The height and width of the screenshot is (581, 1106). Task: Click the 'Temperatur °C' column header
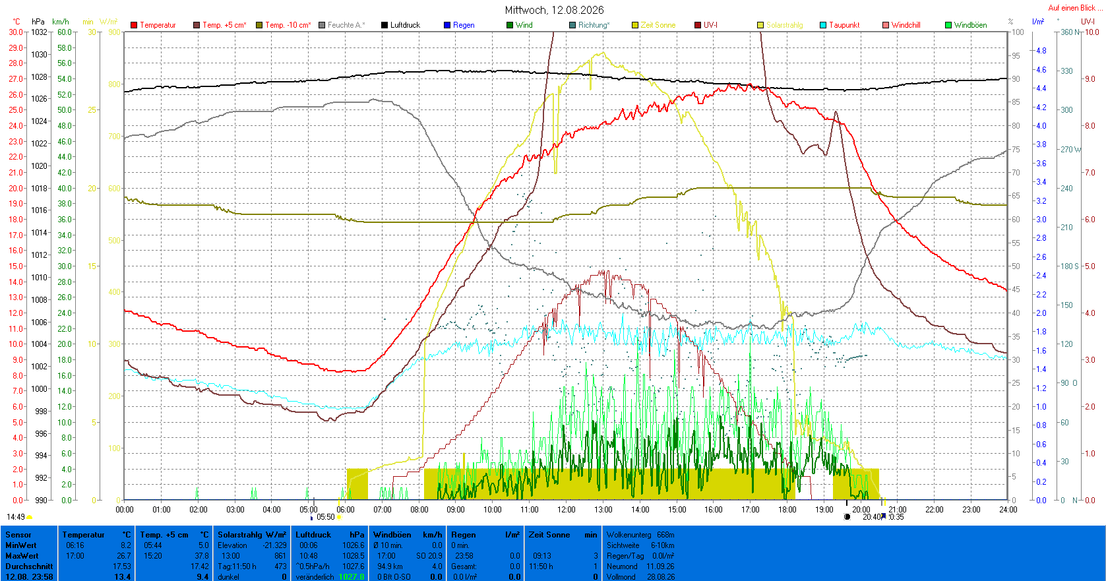pyautogui.click(x=97, y=535)
